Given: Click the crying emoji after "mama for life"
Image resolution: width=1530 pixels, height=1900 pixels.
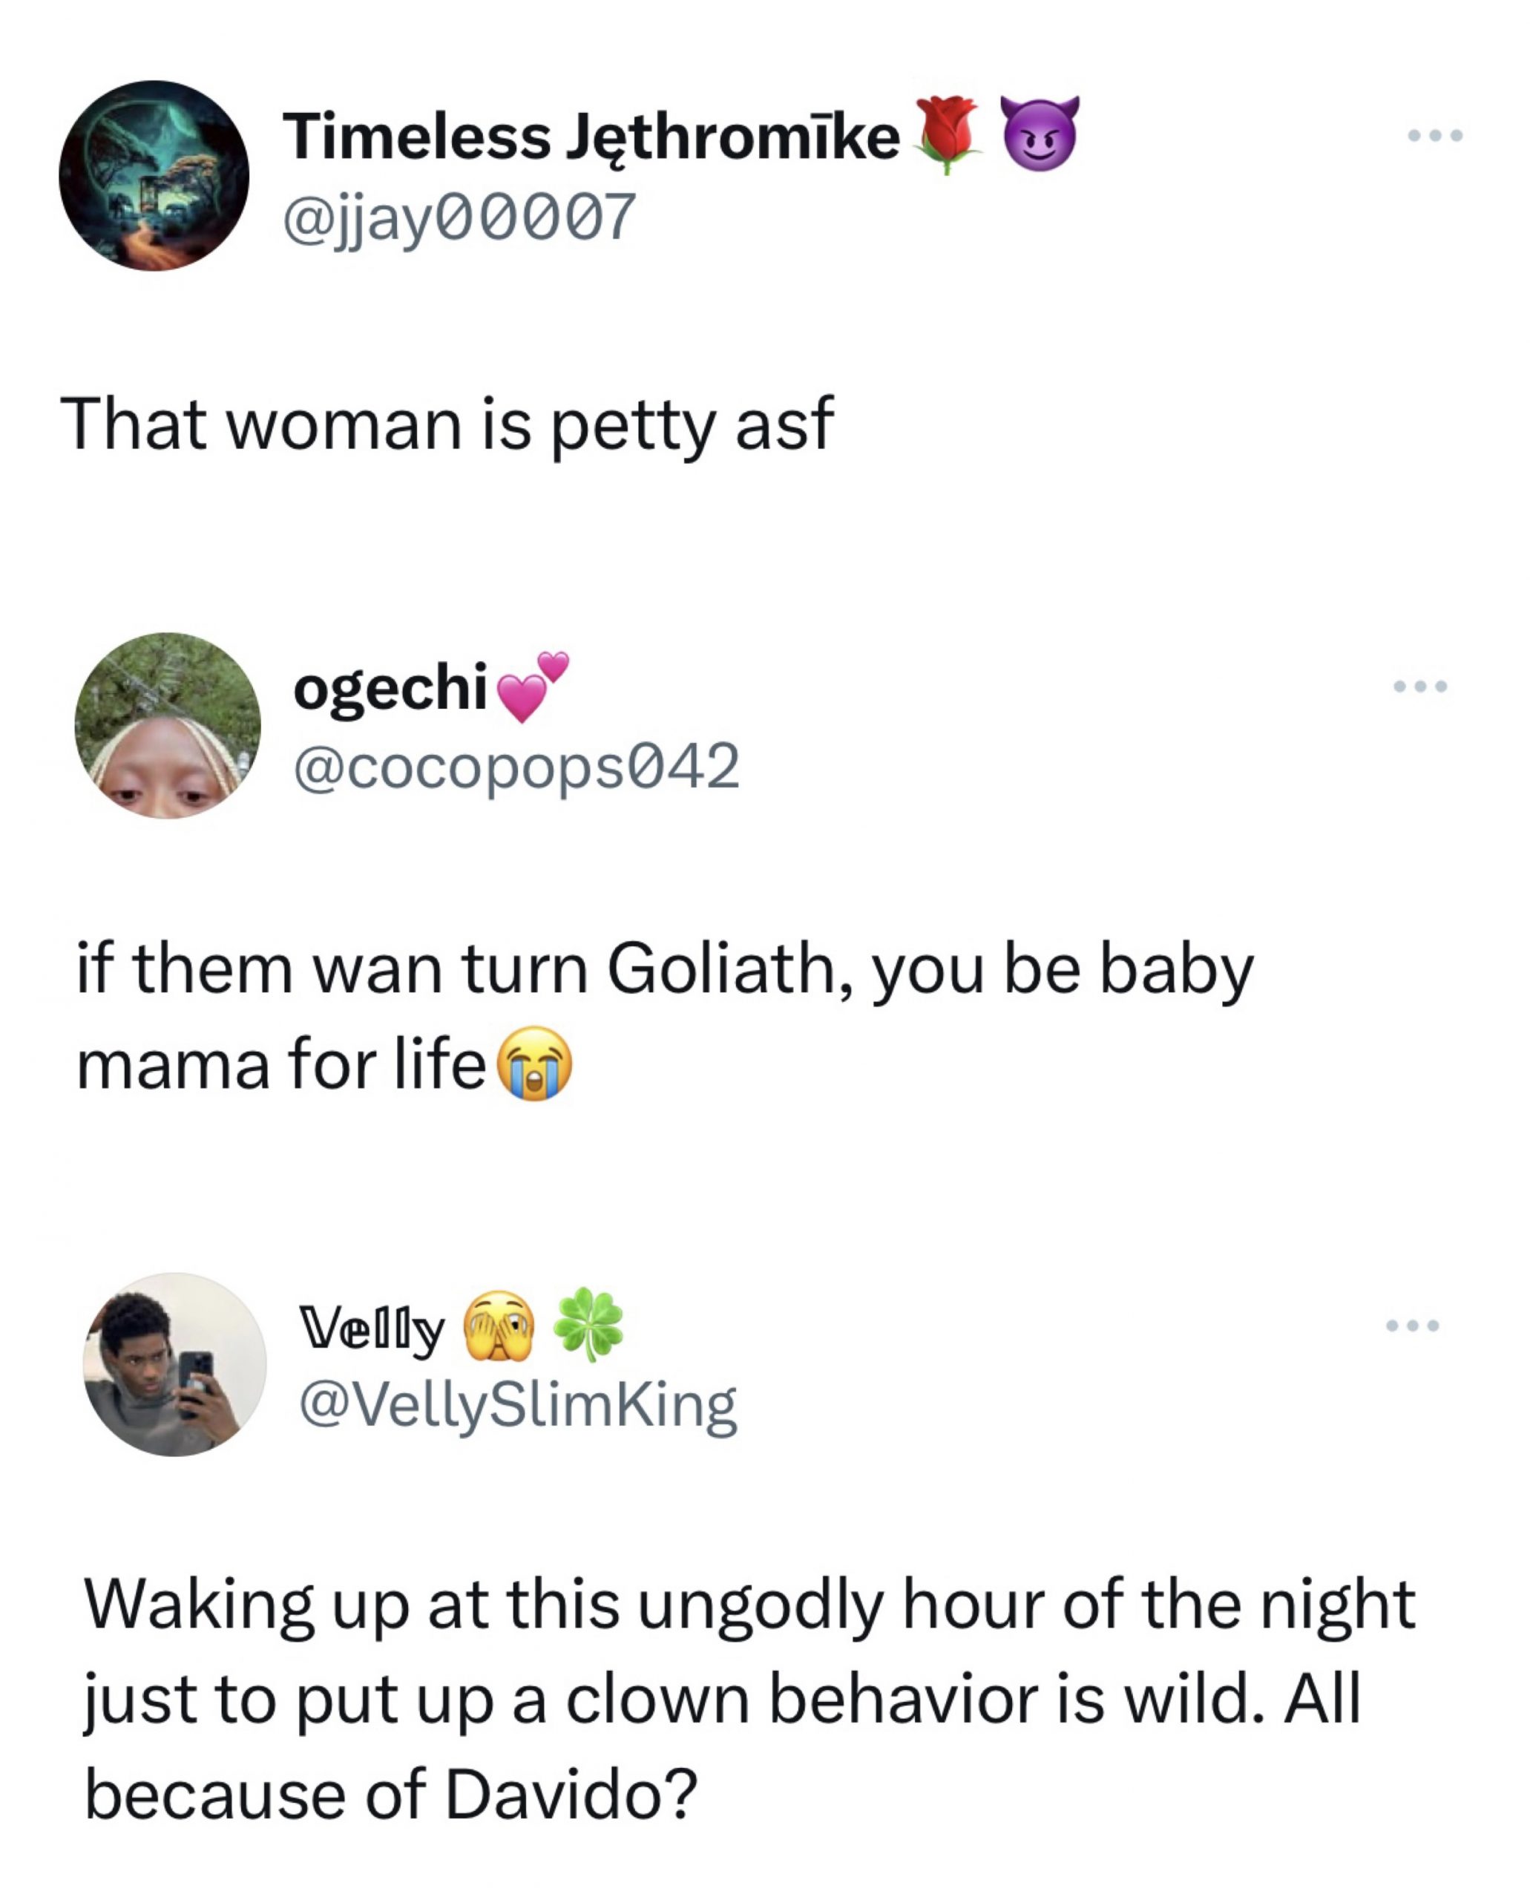Looking at the screenshot, I should (535, 1064).
